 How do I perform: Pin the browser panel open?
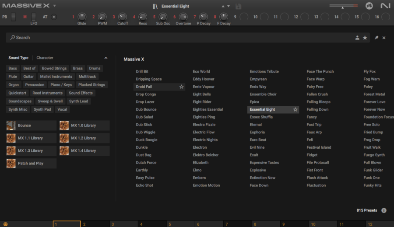click(x=376, y=38)
